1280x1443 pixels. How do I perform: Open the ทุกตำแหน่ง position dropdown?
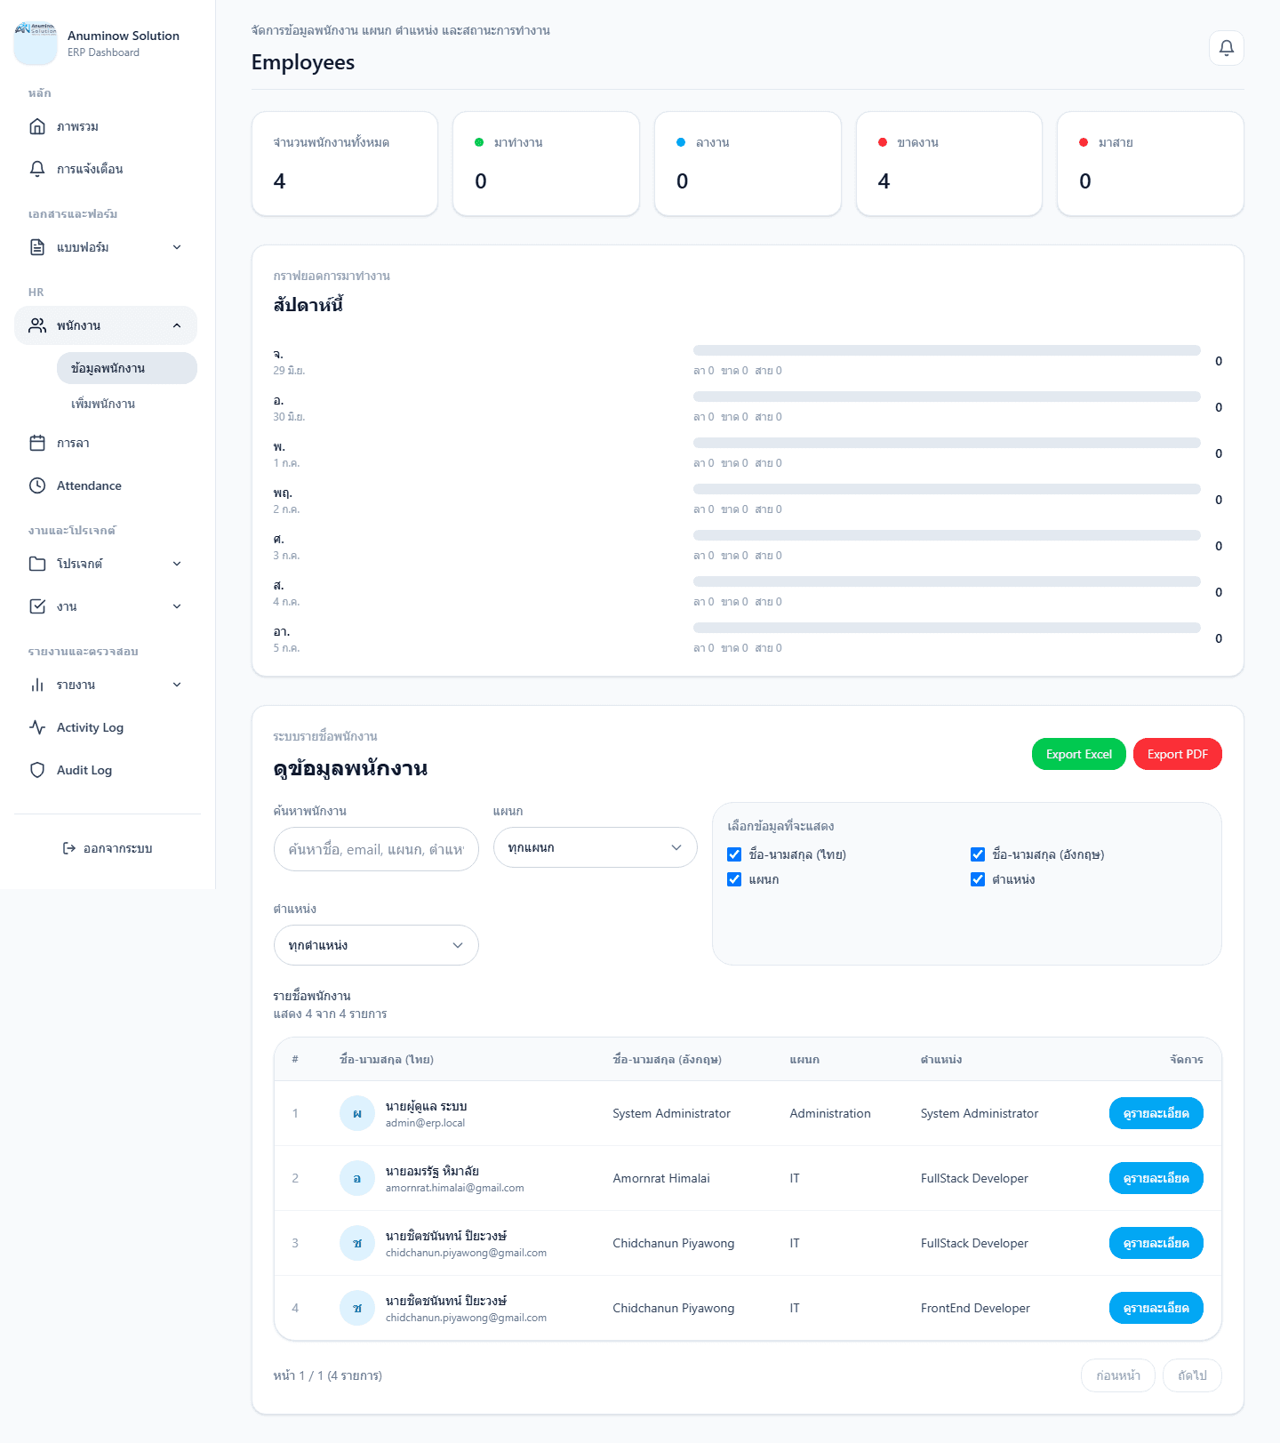click(376, 945)
